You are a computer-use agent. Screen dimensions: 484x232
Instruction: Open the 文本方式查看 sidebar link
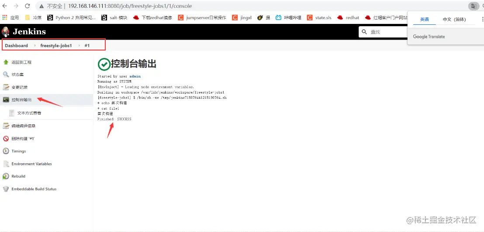29,113
